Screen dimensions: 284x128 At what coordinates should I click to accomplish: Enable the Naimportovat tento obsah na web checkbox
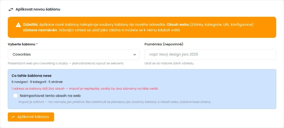click(15, 96)
